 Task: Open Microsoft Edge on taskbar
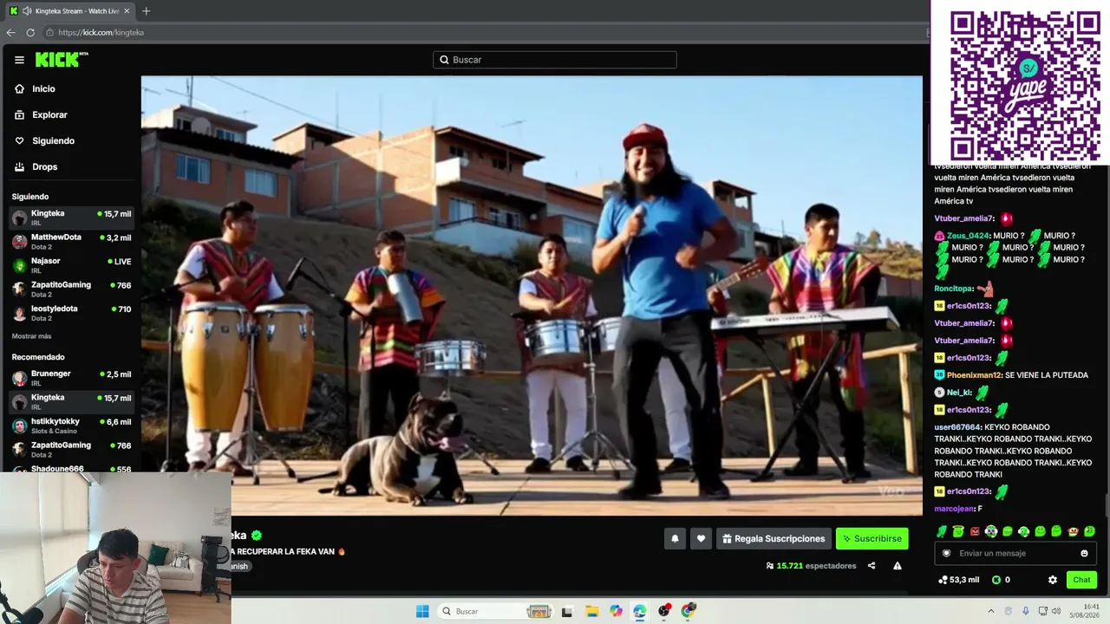640,611
